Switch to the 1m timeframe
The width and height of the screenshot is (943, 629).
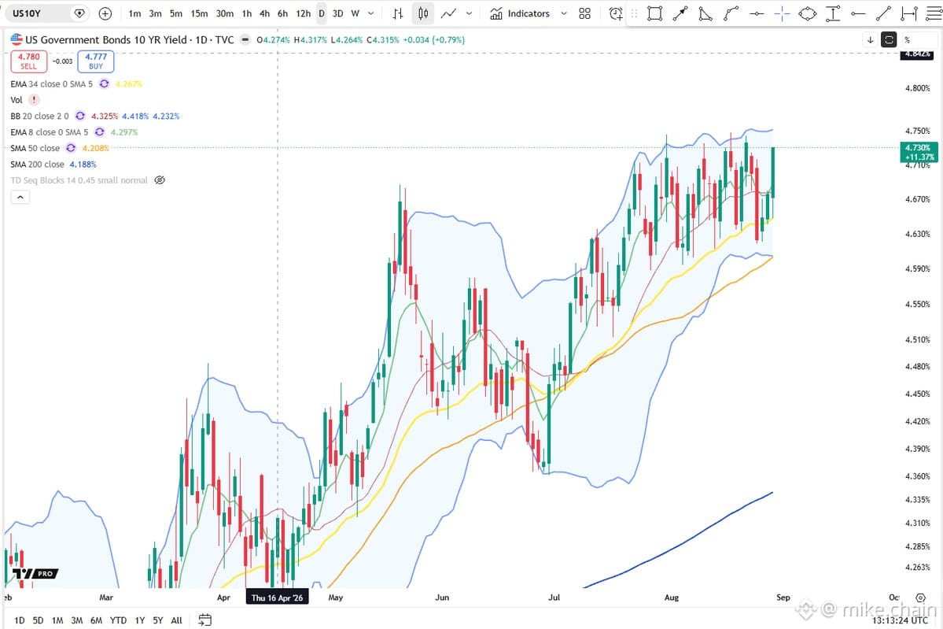click(134, 13)
